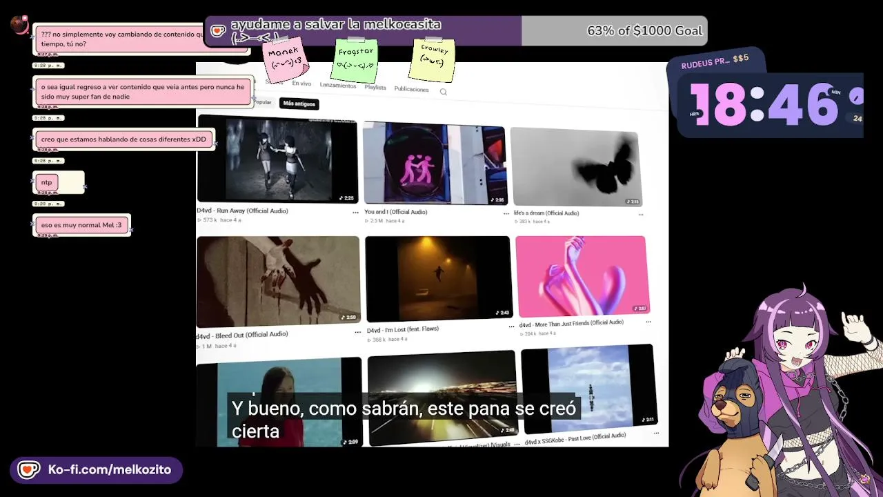This screenshot has height=497, width=883.
Task: Click the '63% of $1000 Goal' text
Action: 644,30
